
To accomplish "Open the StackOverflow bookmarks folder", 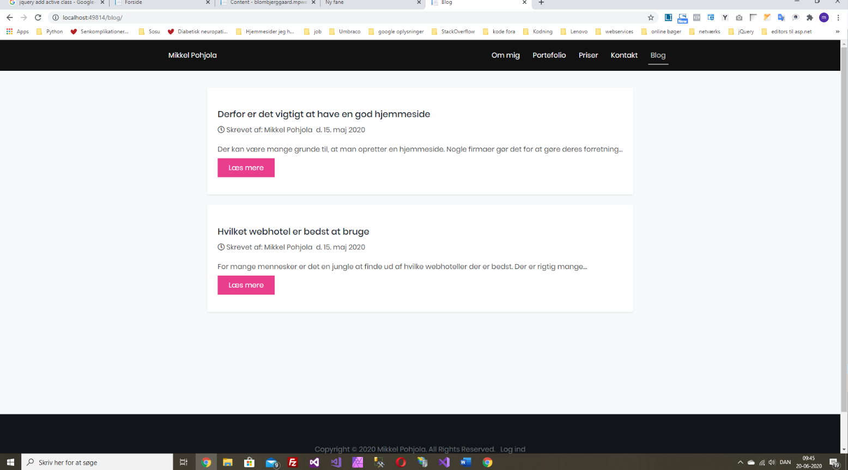I will 453,32.
